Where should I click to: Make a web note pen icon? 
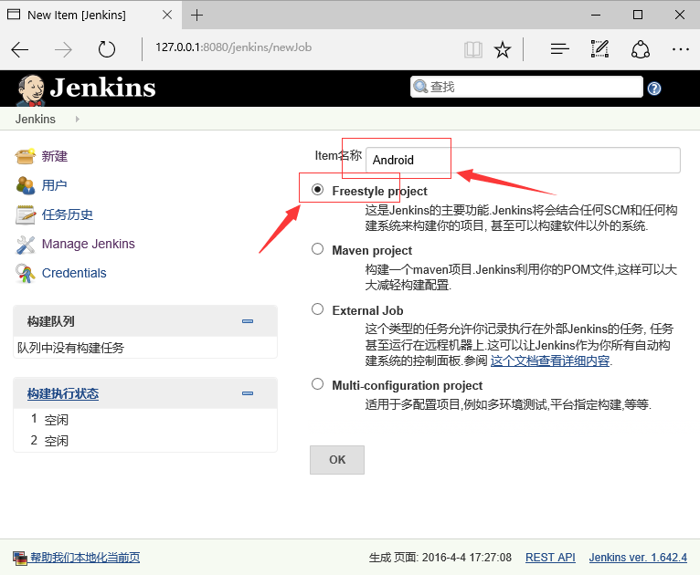pos(599,48)
